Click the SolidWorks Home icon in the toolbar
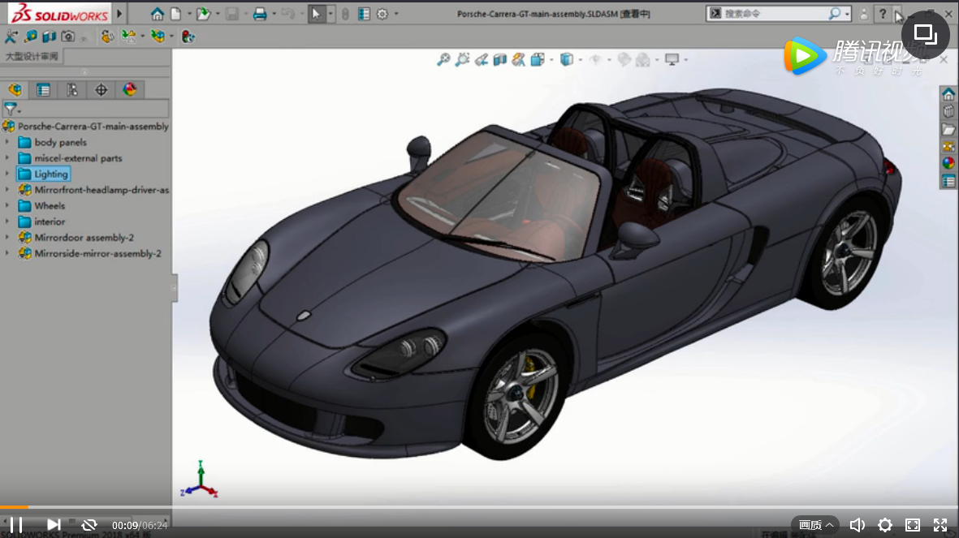Screen dimensions: 959x538 point(158,14)
